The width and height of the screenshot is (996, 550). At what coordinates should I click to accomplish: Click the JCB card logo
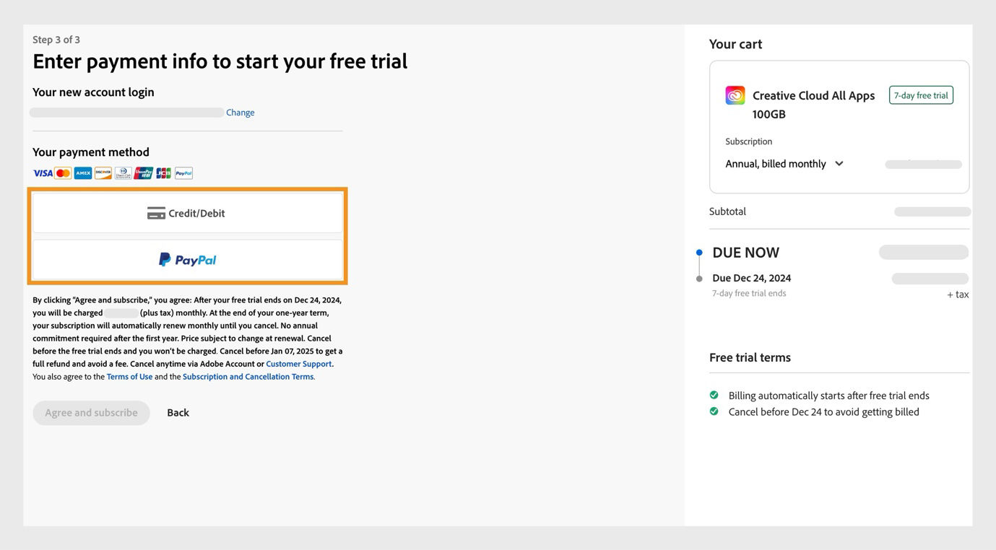point(164,173)
